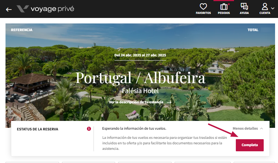The height and width of the screenshot is (163, 278).
Task: Open Ayuda chat bubbles icon
Action: (x=244, y=7)
